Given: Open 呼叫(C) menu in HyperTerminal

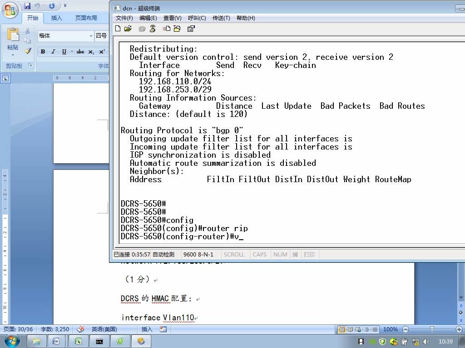Looking at the screenshot, I should pyautogui.click(x=197, y=18).
